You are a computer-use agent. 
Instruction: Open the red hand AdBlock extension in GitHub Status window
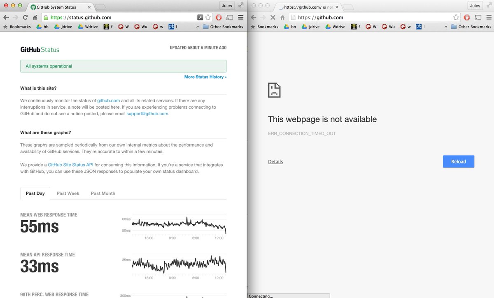click(x=219, y=17)
